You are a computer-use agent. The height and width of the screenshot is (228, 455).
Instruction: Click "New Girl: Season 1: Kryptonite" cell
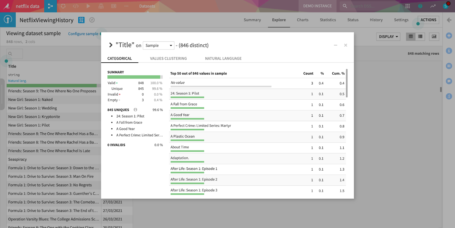coord(54,117)
